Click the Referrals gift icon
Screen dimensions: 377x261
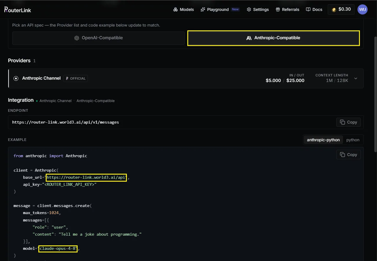pos(278,9)
